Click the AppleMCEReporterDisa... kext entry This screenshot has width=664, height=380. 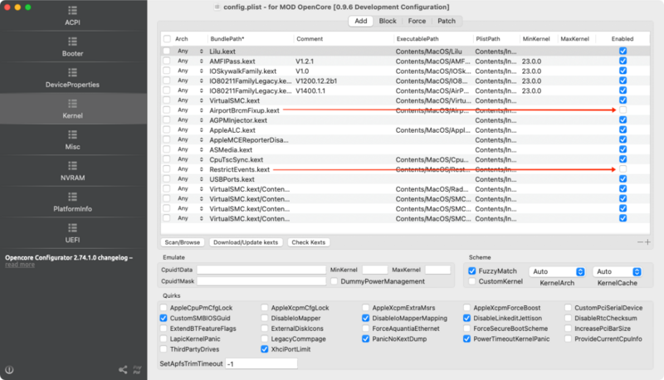coord(249,140)
